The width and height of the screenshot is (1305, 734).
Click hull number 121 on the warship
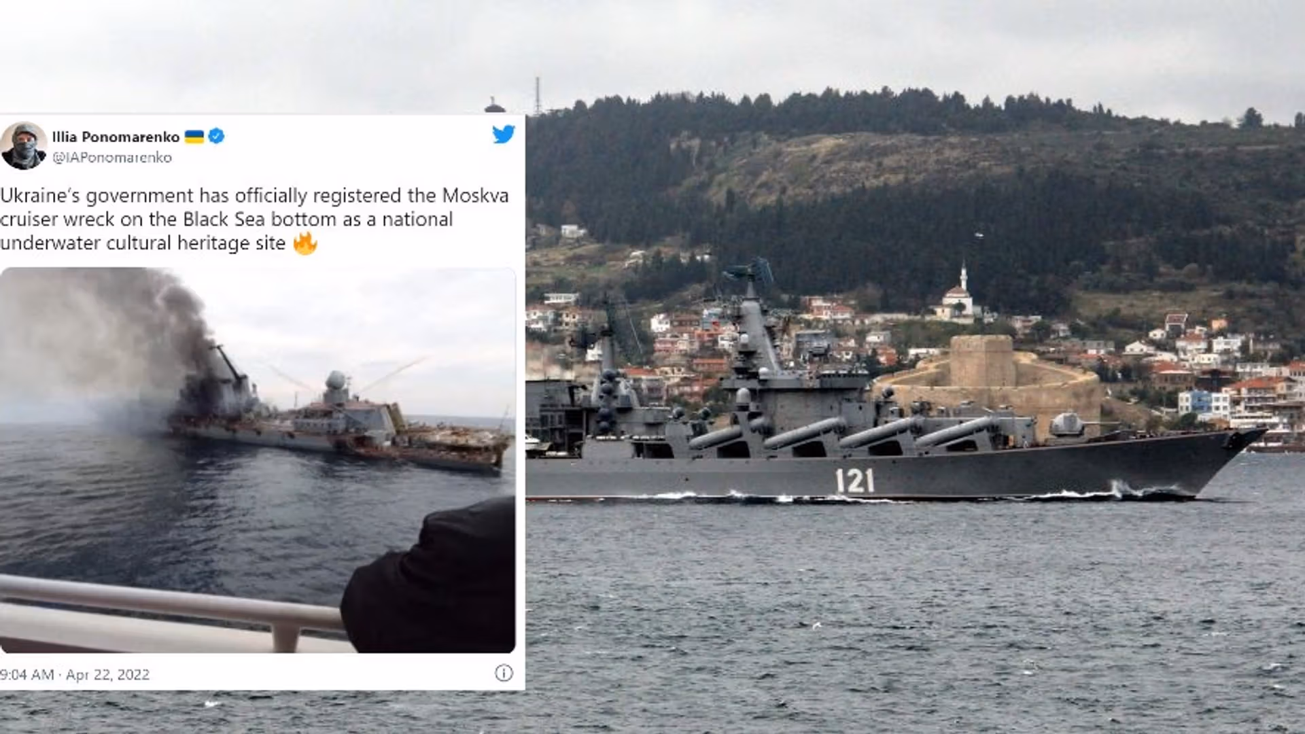[x=855, y=480]
